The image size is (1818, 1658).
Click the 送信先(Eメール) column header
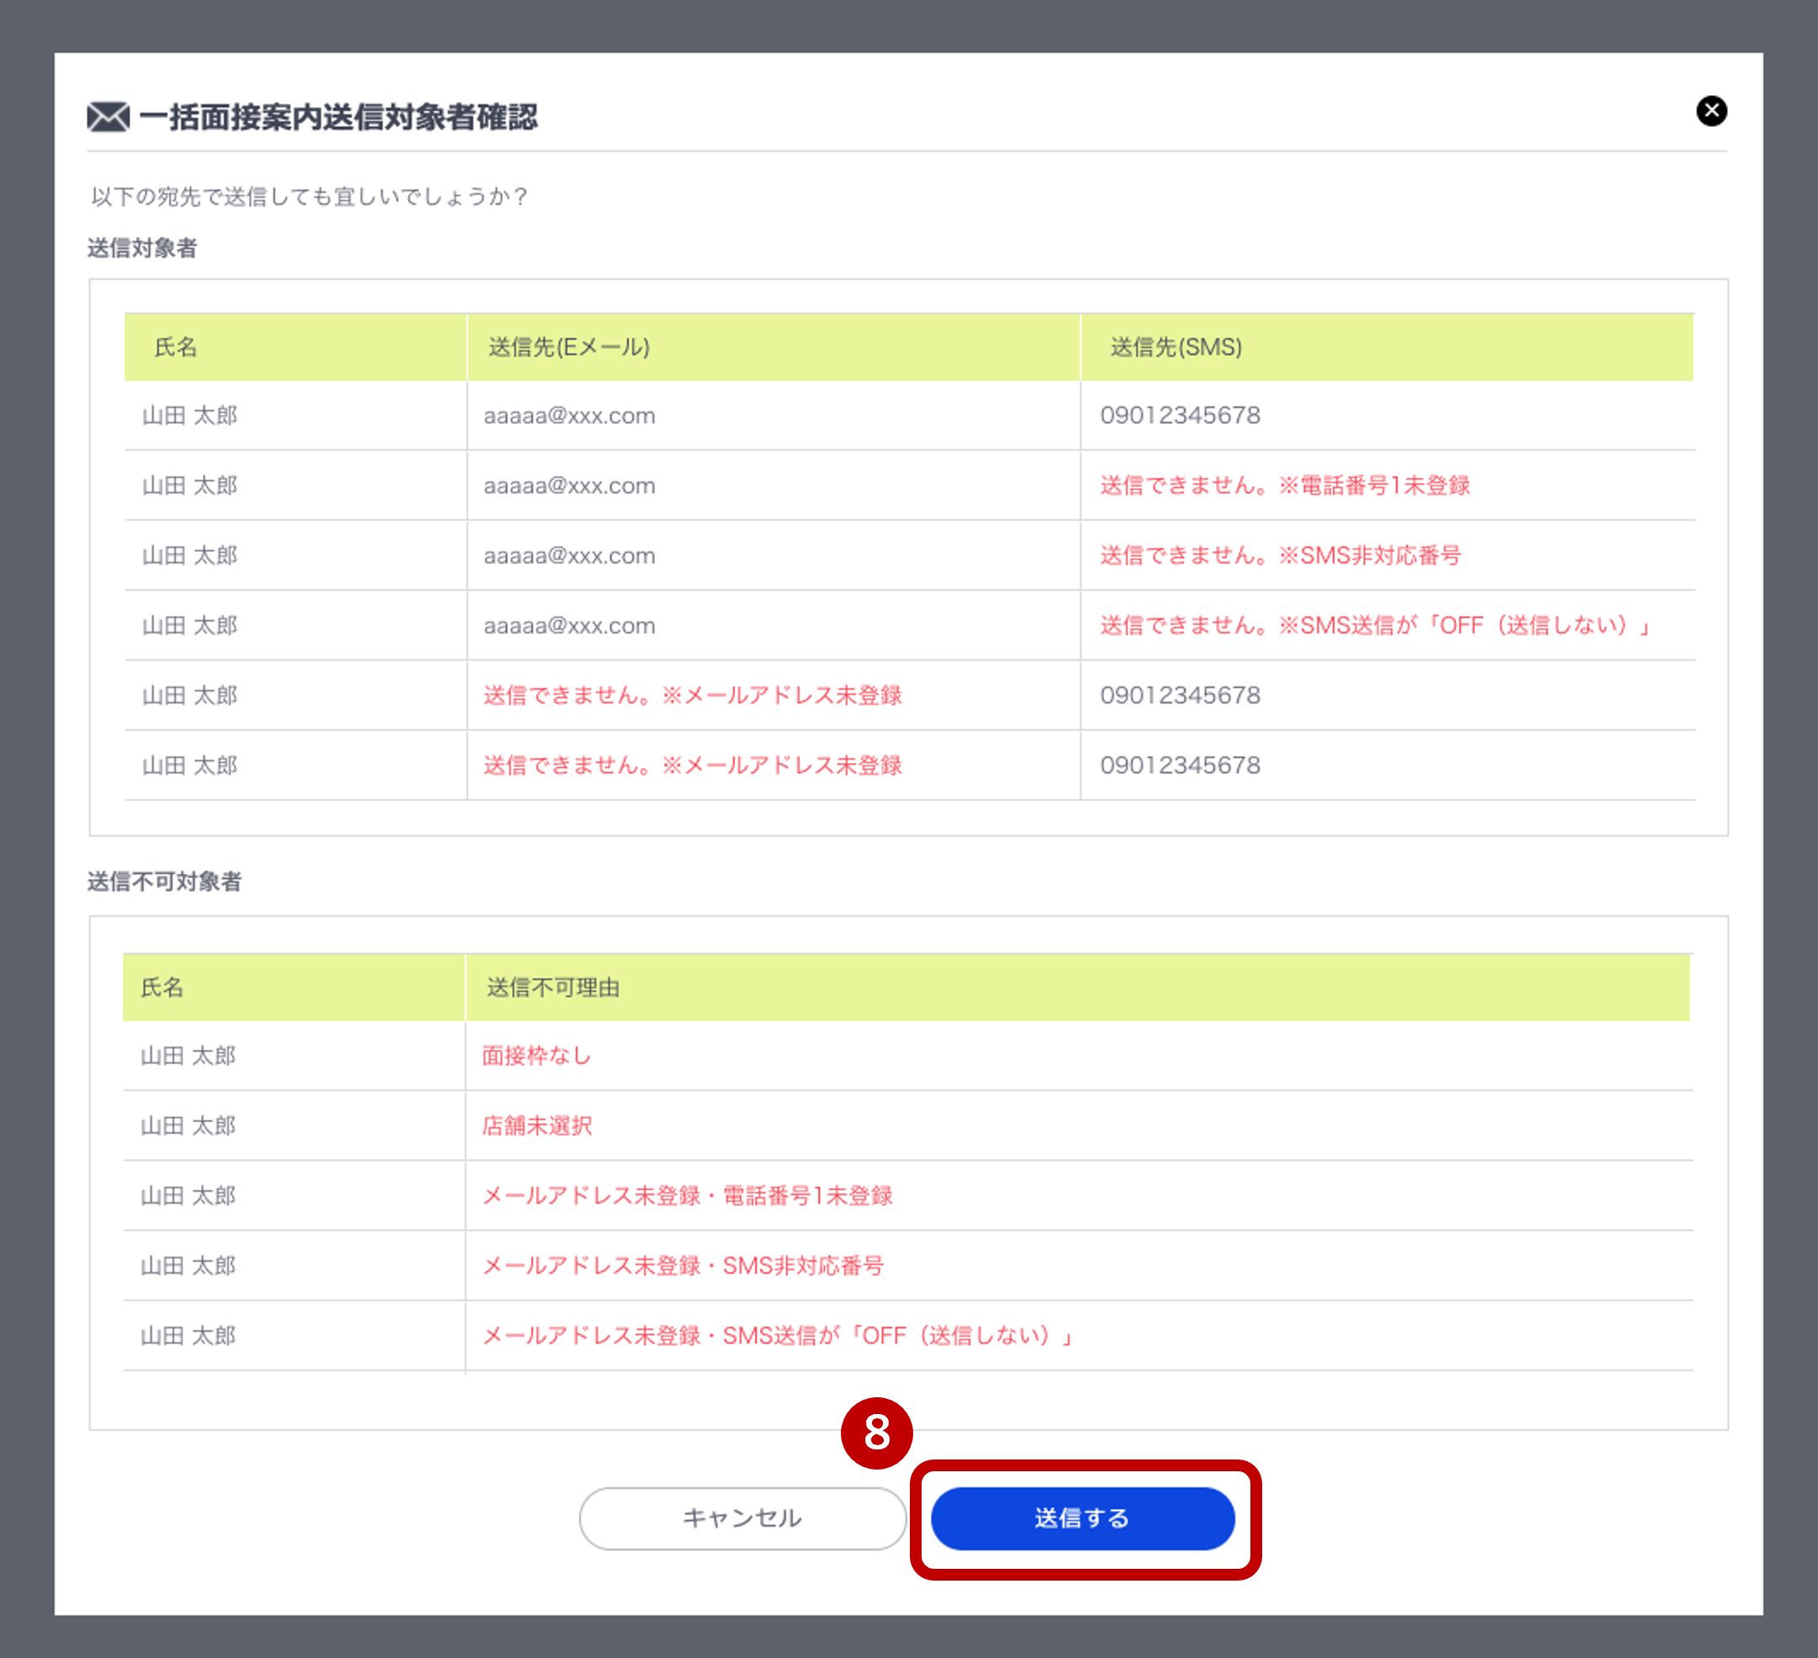(x=569, y=347)
